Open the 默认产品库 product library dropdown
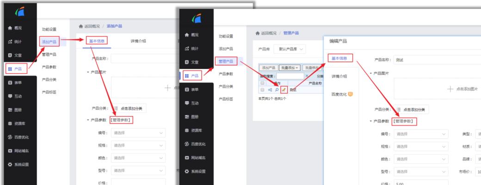 [x=290, y=49]
